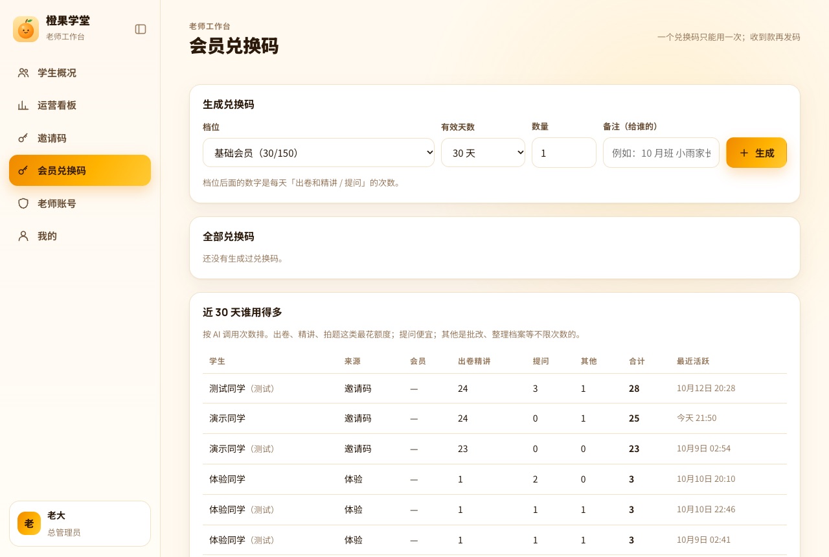Click the 今天 21:50 activity time
The width and height of the screenshot is (829, 557).
pyautogui.click(x=697, y=418)
